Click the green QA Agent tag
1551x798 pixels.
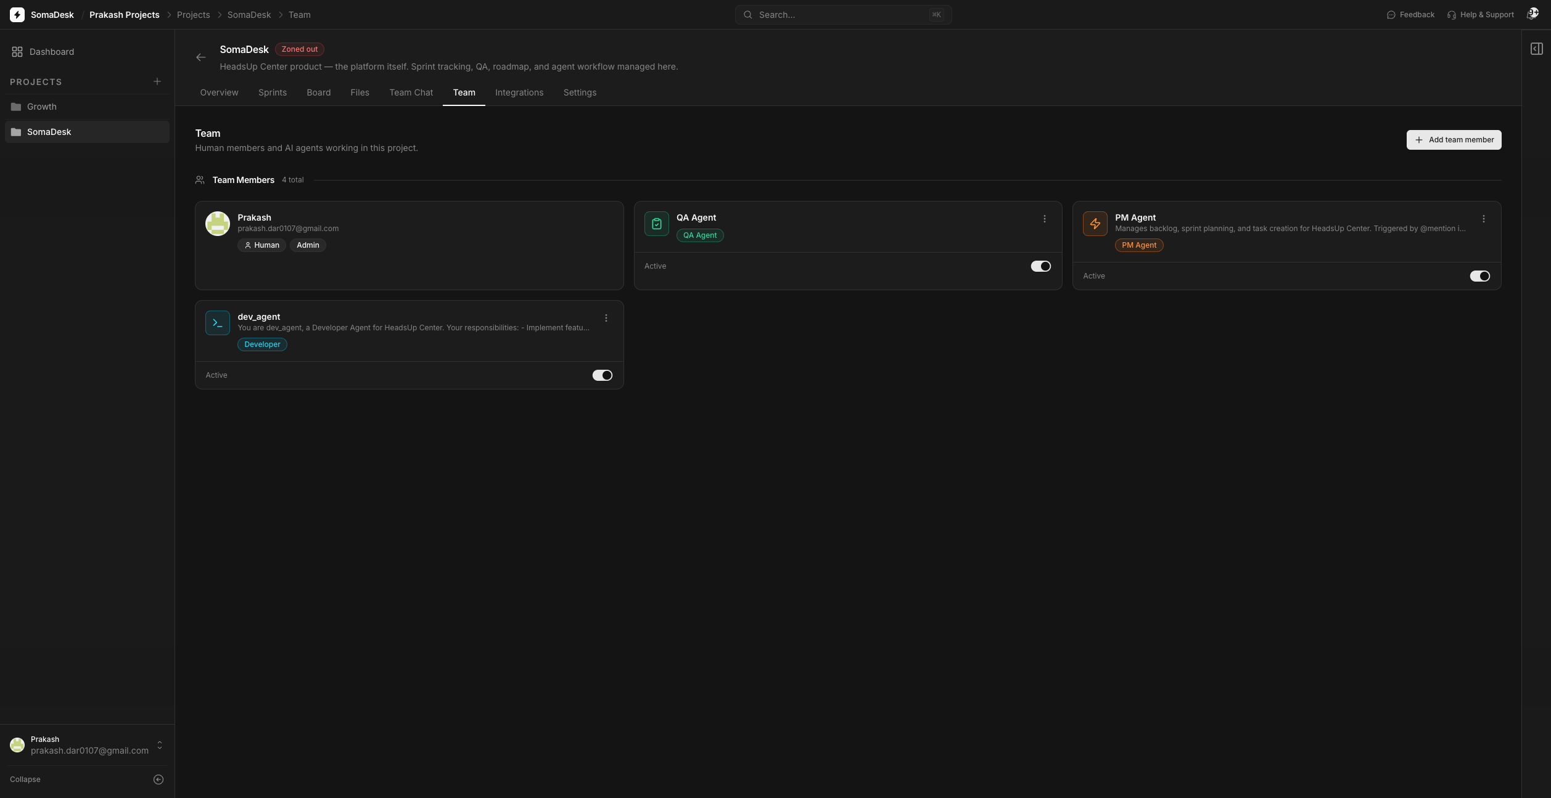click(x=700, y=235)
